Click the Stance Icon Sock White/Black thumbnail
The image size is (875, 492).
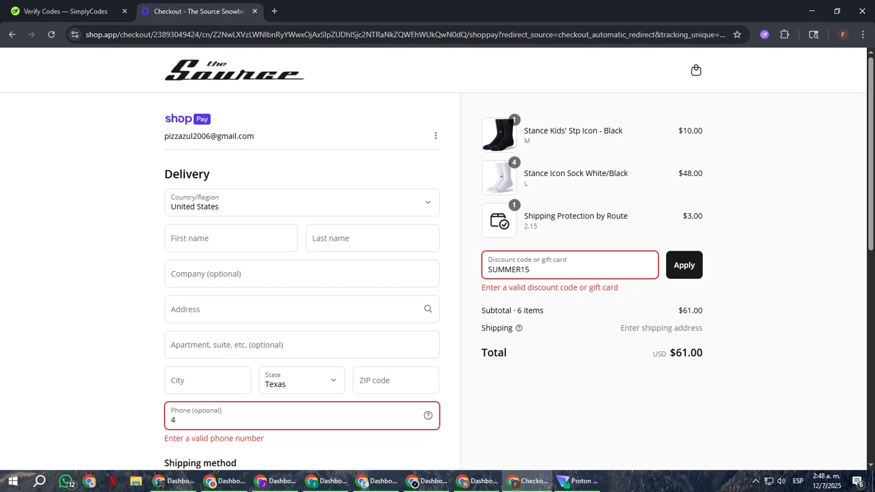click(x=499, y=177)
